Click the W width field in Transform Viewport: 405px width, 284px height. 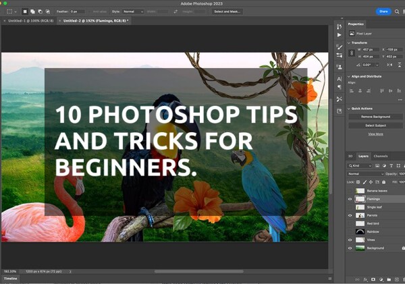coord(371,49)
